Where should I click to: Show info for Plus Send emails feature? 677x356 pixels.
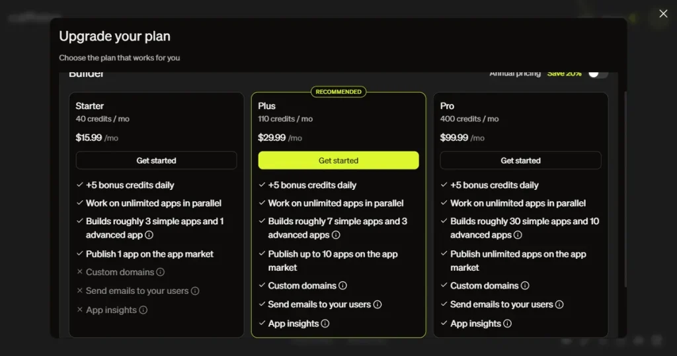(378, 304)
